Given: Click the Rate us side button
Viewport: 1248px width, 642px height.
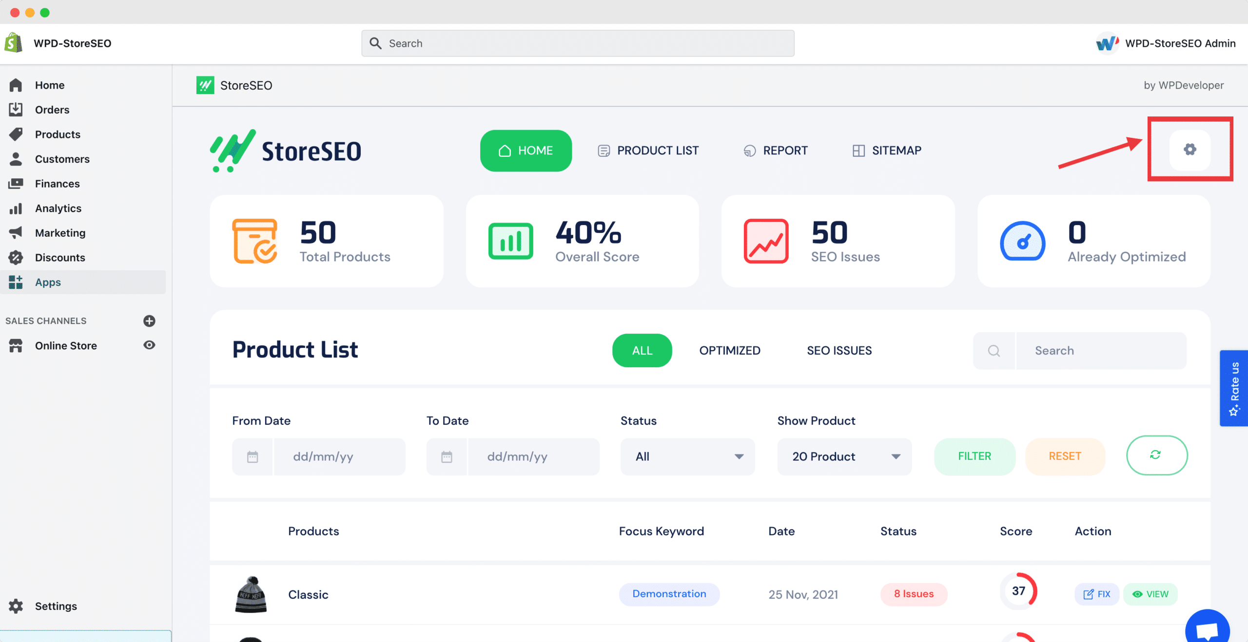Looking at the screenshot, I should tap(1234, 388).
